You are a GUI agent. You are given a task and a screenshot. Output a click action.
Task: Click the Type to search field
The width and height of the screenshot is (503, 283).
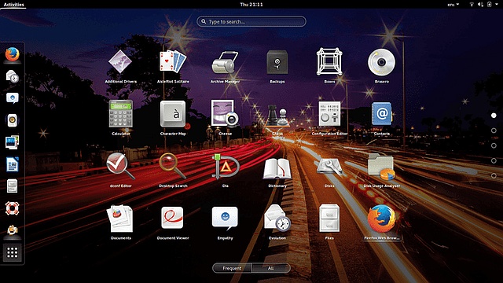251,21
